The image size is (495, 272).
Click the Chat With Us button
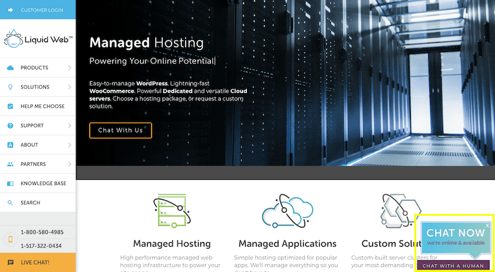tap(121, 130)
